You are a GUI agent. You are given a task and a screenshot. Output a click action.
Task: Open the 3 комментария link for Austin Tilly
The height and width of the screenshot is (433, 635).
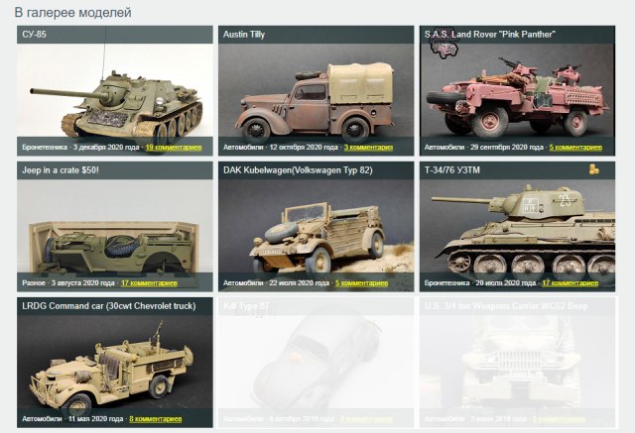pos(368,148)
